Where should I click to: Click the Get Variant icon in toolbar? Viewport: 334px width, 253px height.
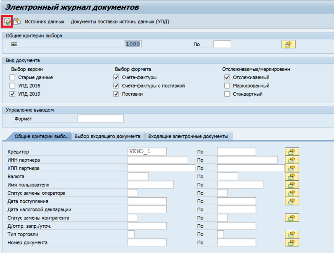(17, 21)
